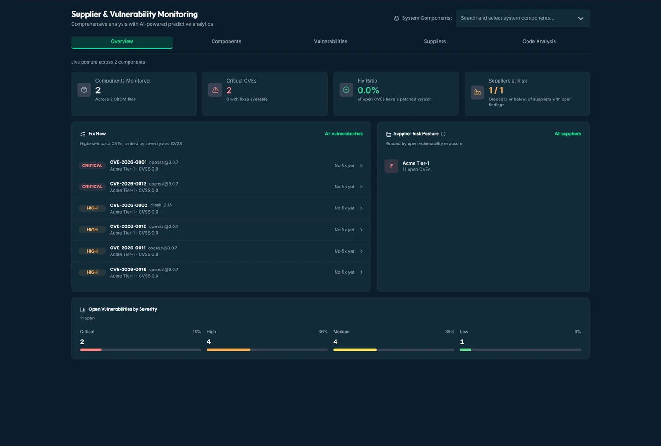This screenshot has height=446, width=661.
Task: Click the checklist icon beside Fix Now
Action: [83, 134]
